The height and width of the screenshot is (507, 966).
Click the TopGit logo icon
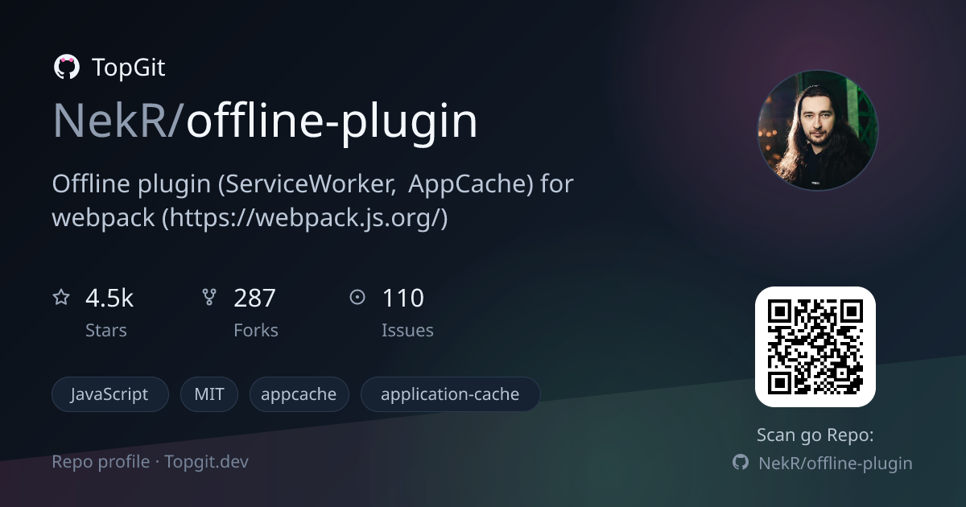click(x=66, y=68)
